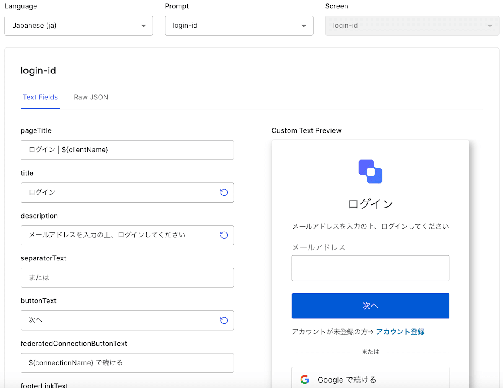
Task: Click the Custom Text Preview label
Action: (x=306, y=130)
